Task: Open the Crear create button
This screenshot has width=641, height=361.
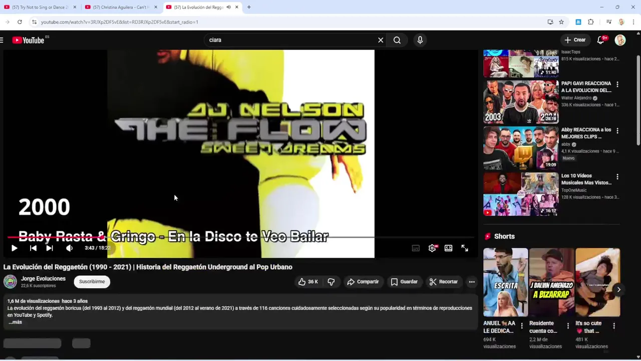Action: tap(575, 40)
